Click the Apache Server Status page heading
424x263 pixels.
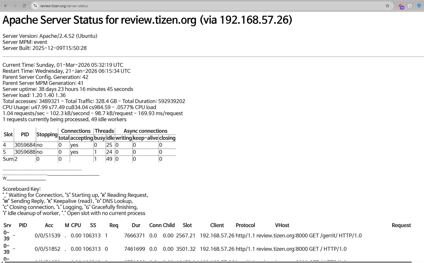(x=147, y=20)
